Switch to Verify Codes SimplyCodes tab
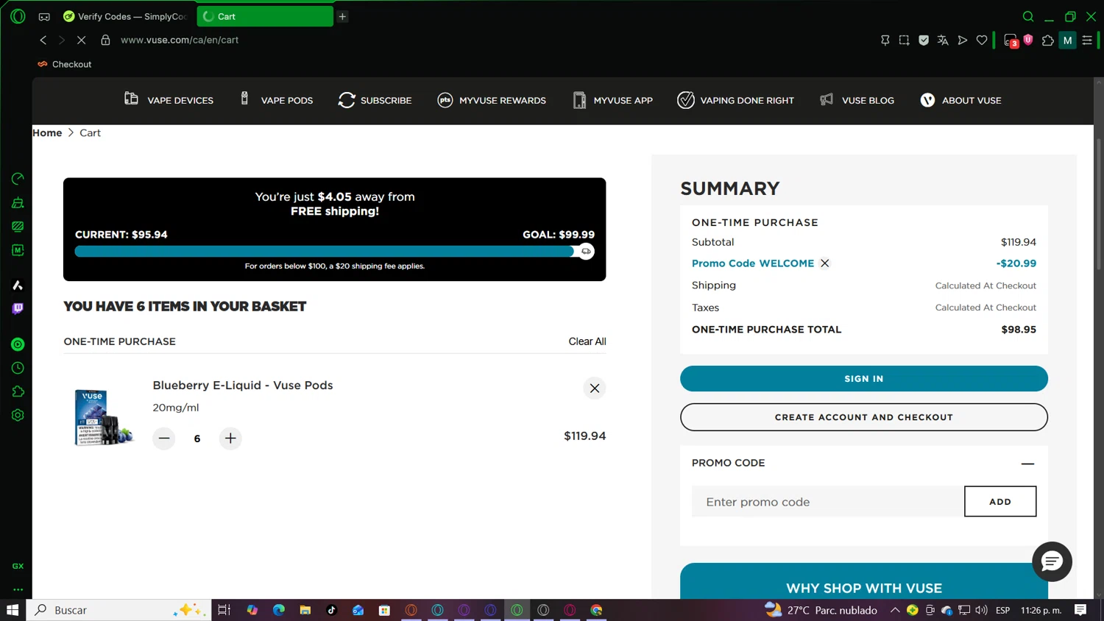The width and height of the screenshot is (1104, 621). pyautogui.click(x=126, y=16)
